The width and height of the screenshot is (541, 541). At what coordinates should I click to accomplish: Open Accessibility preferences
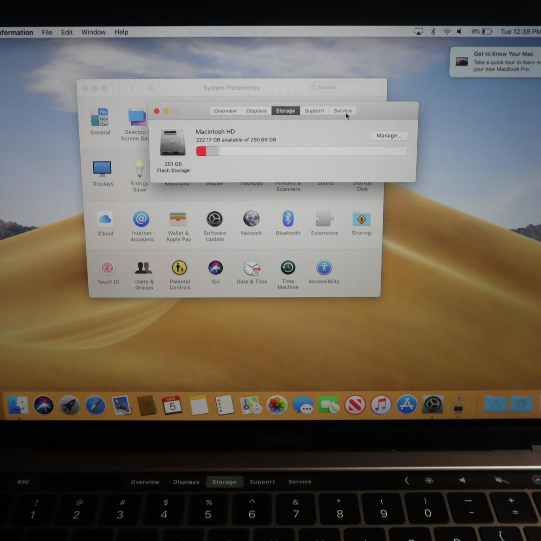tap(324, 267)
